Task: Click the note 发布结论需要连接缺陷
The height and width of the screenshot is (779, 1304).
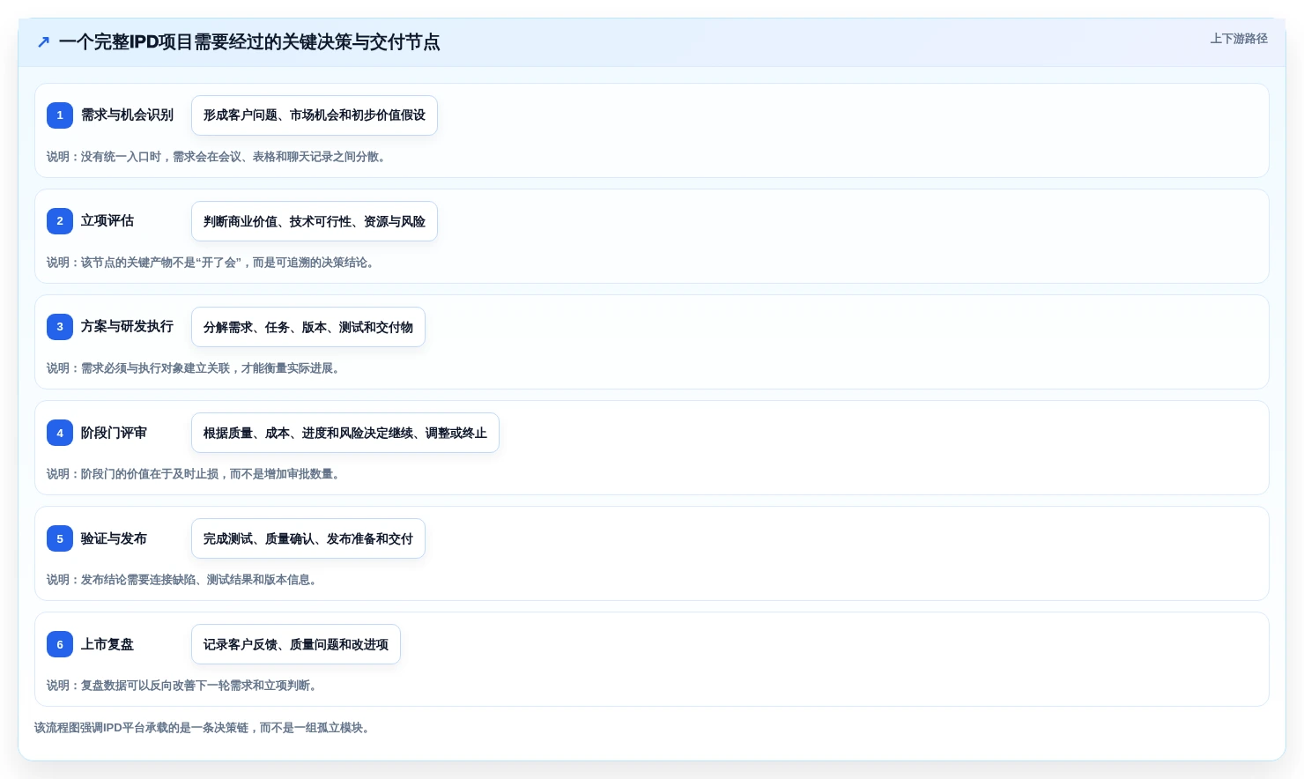Action: [183, 580]
